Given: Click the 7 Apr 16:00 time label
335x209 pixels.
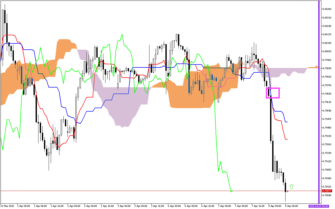Looking at the screenshot, I should 258,206.
